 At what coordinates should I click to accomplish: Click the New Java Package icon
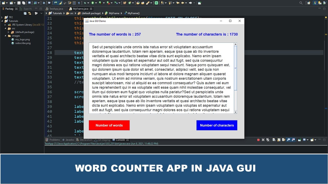(124, 3)
